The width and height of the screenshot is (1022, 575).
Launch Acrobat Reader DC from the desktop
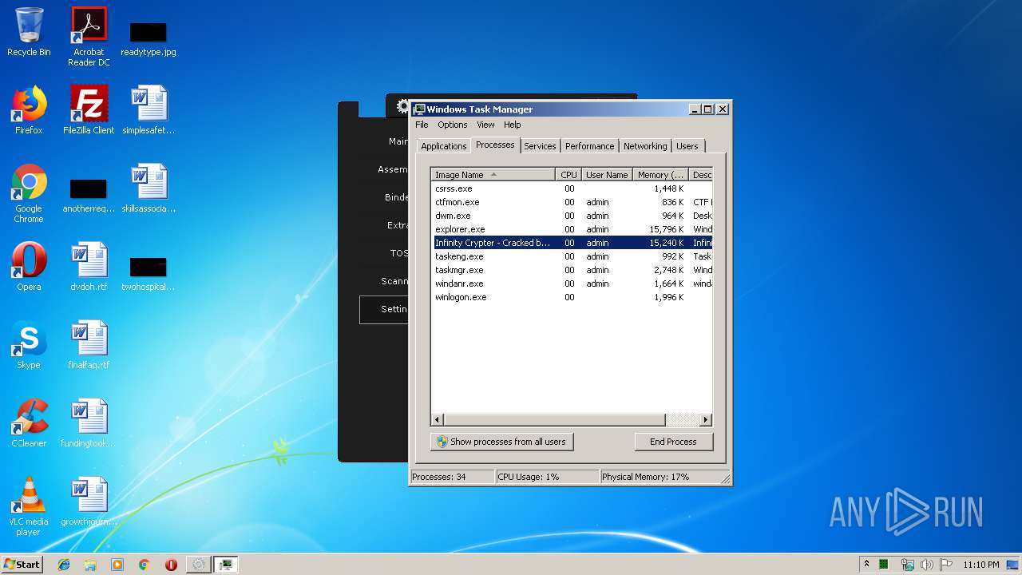click(x=89, y=37)
